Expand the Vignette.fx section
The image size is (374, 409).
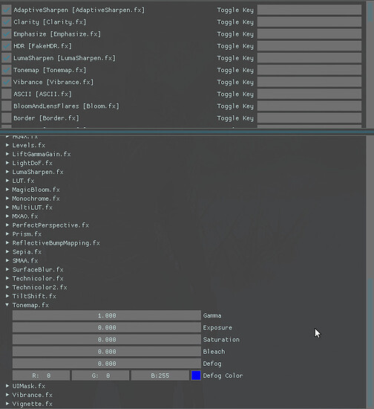click(7, 403)
